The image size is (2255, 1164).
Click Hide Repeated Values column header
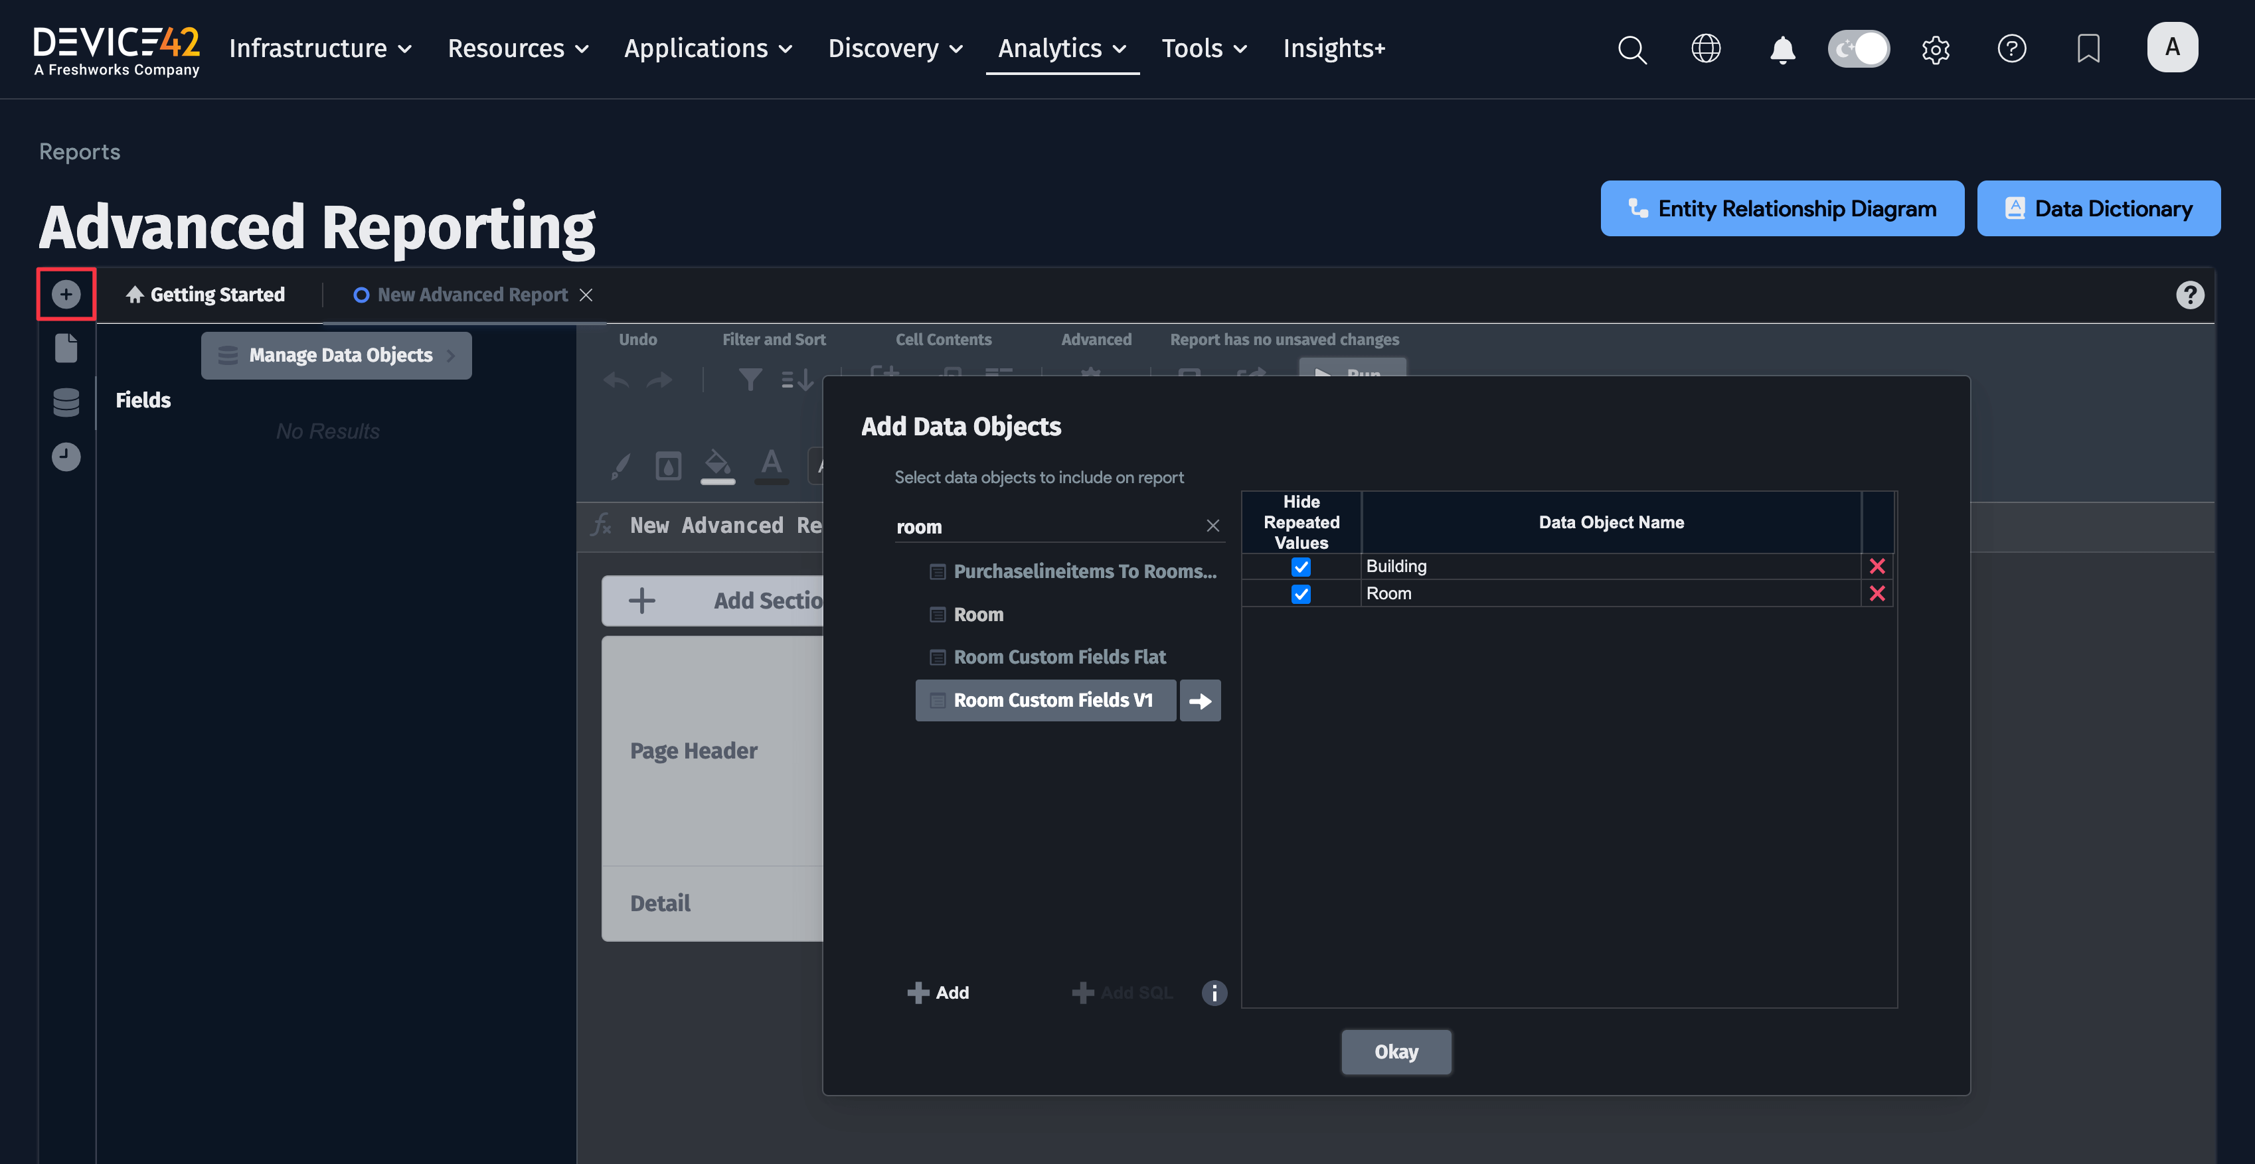click(1301, 522)
